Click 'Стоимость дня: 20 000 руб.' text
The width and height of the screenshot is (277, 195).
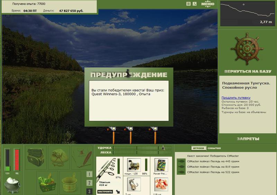pyautogui.click(x=241, y=105)
